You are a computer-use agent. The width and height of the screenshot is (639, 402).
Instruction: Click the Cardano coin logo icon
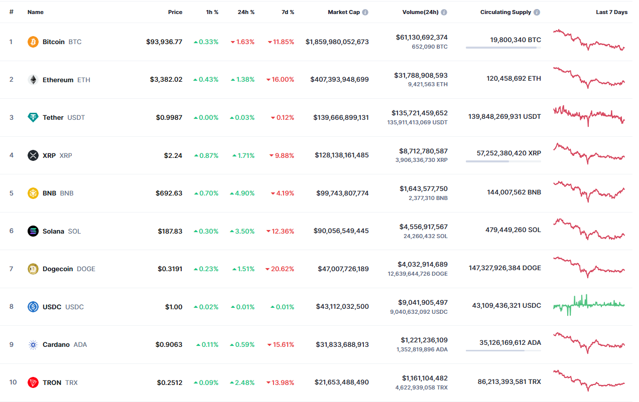[33, 344]
